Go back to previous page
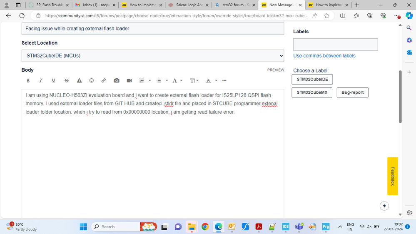This screenshot has width=416, height=234. (8, 16)
